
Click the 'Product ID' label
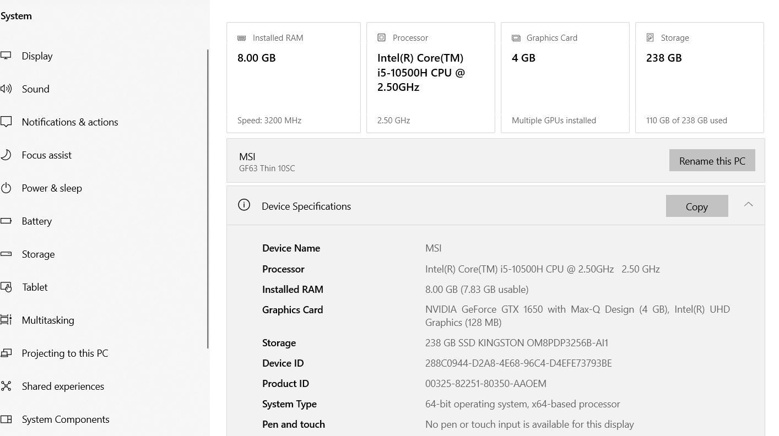tap(285, 383)
